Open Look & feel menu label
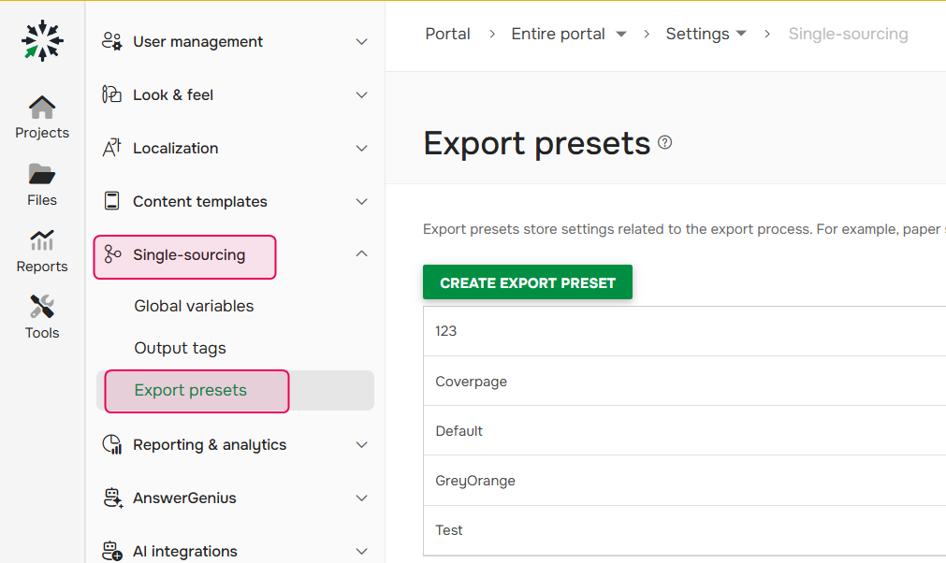The image size is (946, 563). coord(173,95)
